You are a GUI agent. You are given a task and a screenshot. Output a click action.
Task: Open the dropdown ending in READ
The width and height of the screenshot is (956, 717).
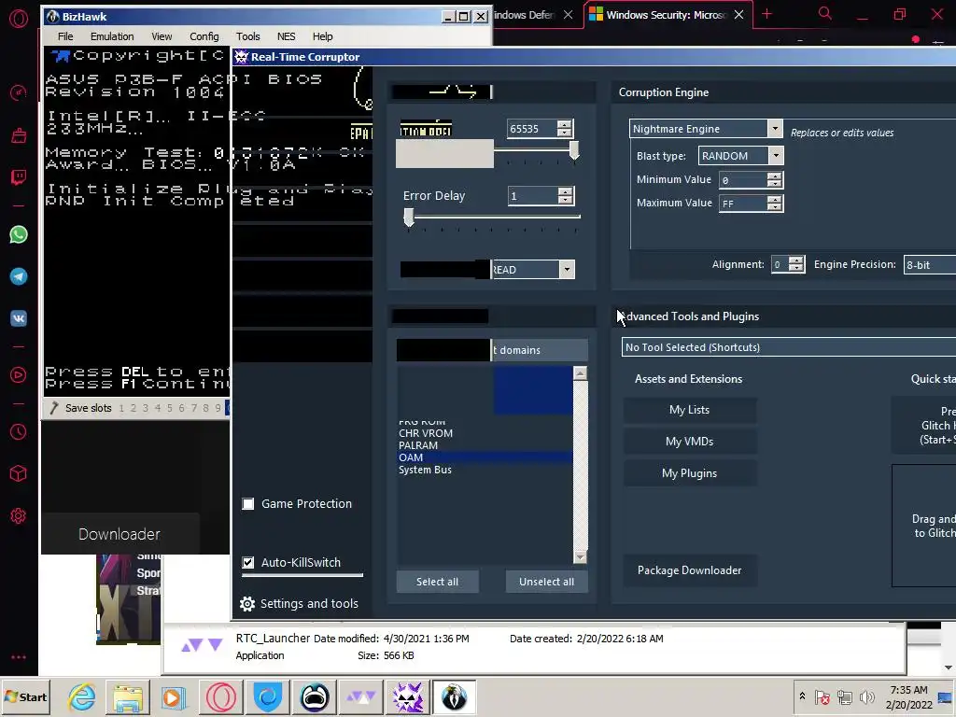point(567,270)
